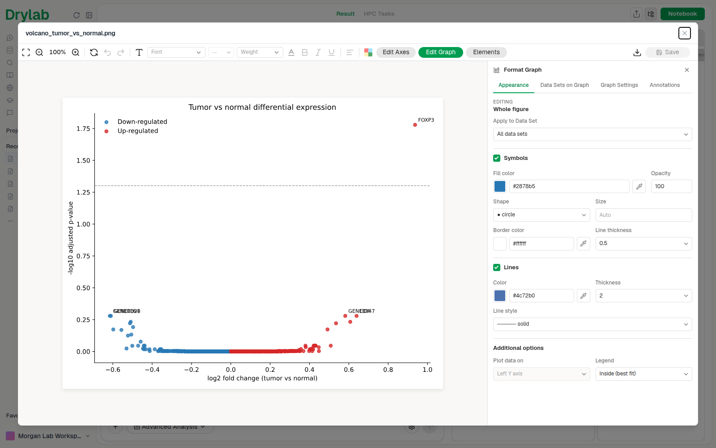Open the Legend position dropdown
716x448 pixels.
644,374
